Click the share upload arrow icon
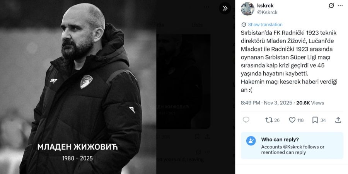Viewport: 348px width, 174px height. pyautogui.click(x=338, y=120)
